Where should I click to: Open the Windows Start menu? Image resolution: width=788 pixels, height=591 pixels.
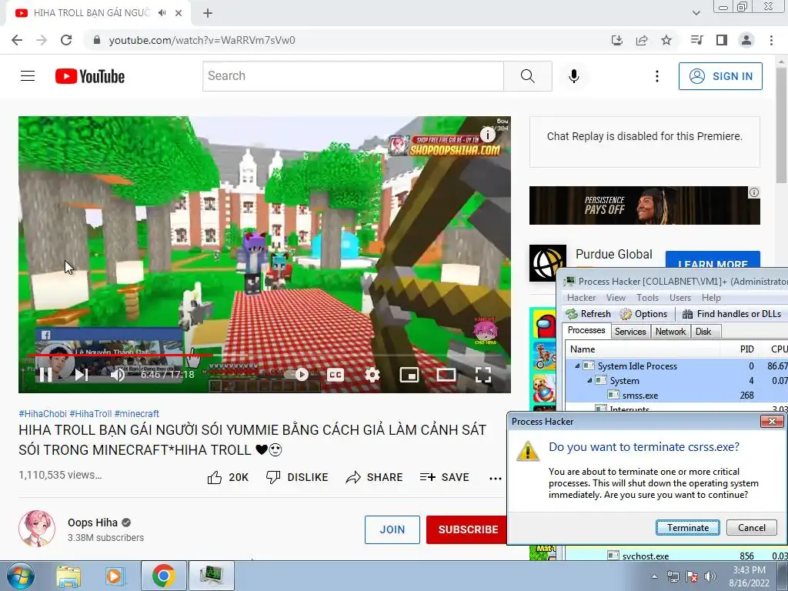tap(20, 576)
